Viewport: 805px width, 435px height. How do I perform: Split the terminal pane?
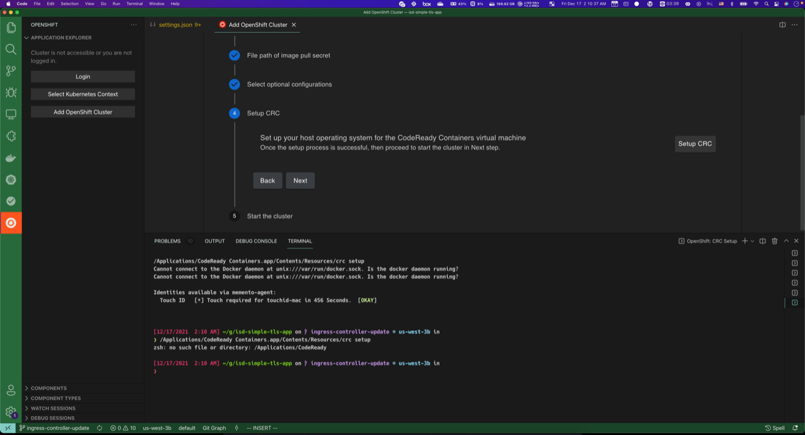(762, 241)
